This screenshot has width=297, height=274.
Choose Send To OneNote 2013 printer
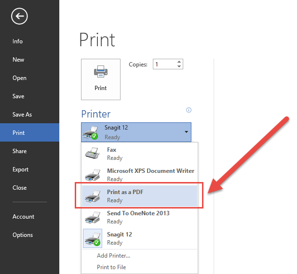pos(140,217)
